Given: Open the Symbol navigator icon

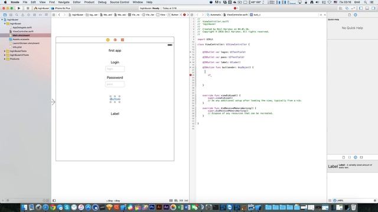Looking at the screenshot, I should 11,15.
